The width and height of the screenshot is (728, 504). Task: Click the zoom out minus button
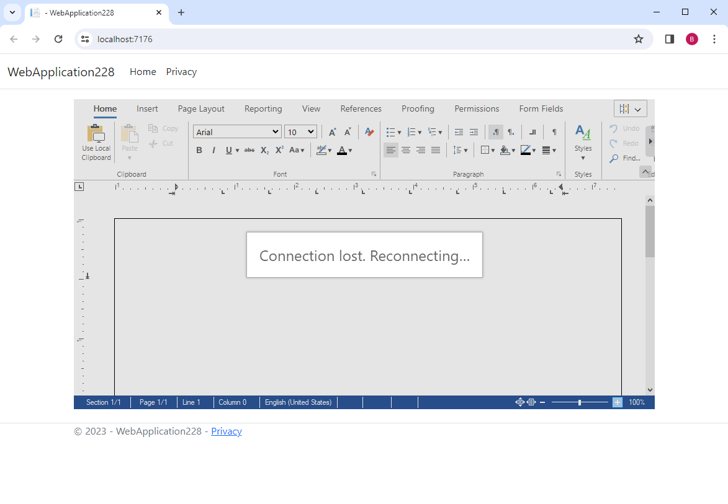tap(542, 402)
